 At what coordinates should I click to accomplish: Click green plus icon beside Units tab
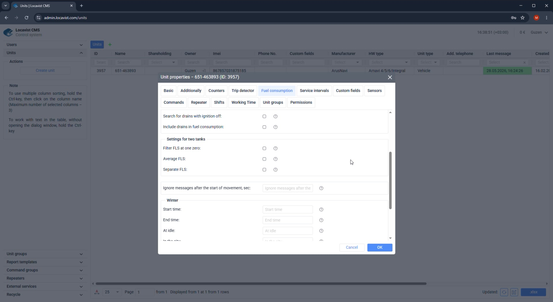point(110,45)
